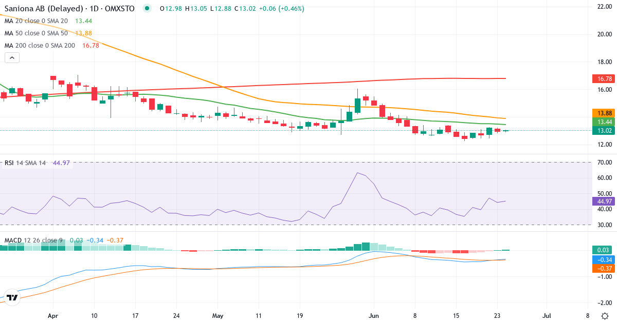Click the MA 50 value 13.88 in legend
This screenshot has height=323, width=617.
point(83,33)
